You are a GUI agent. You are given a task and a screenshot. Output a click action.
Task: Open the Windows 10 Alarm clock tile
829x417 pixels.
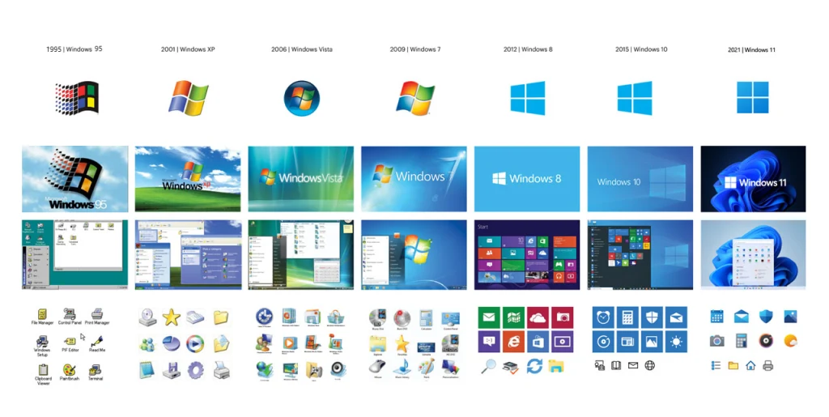point(603,317)
